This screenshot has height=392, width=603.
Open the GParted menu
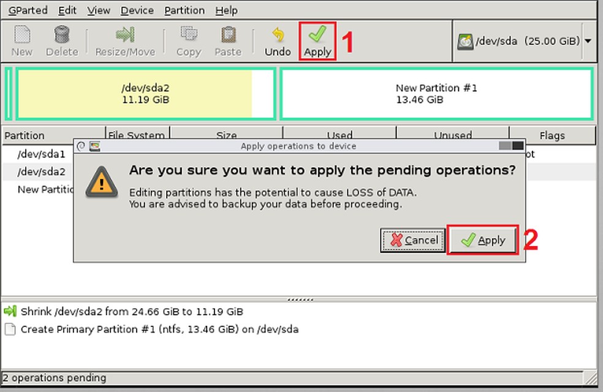point(28,10)
